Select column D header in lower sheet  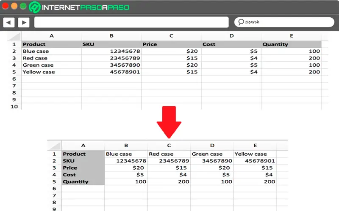tap(212, 146)
